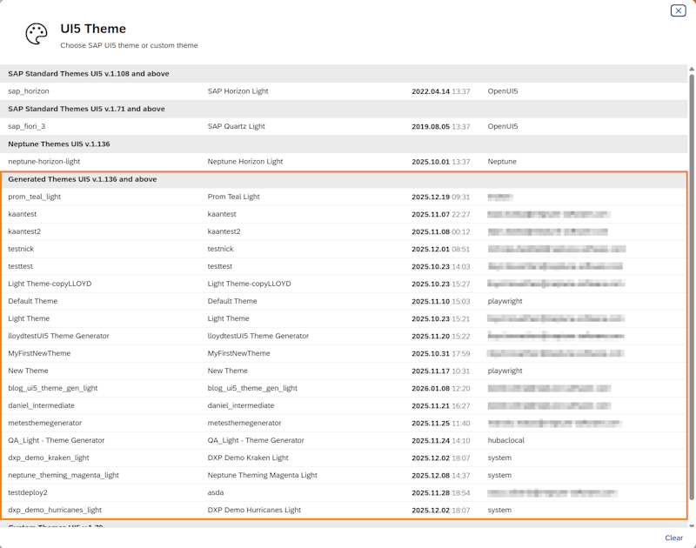
Task: Click the hubaclocal author cell
Action: coord(506,440)
